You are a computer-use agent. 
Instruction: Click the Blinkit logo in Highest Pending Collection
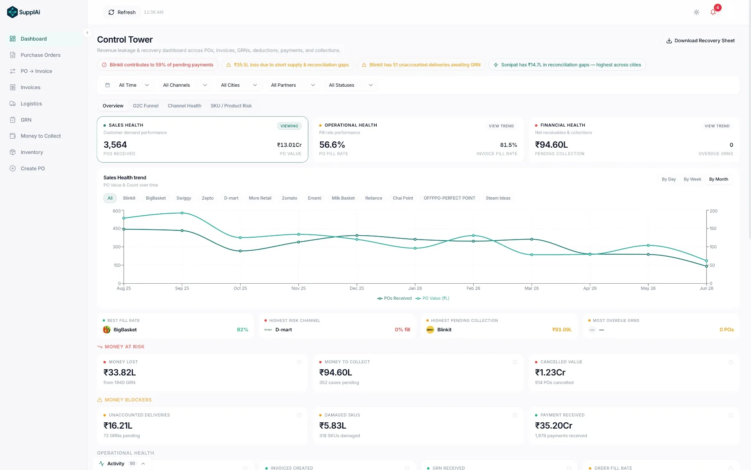pos(430,330)
